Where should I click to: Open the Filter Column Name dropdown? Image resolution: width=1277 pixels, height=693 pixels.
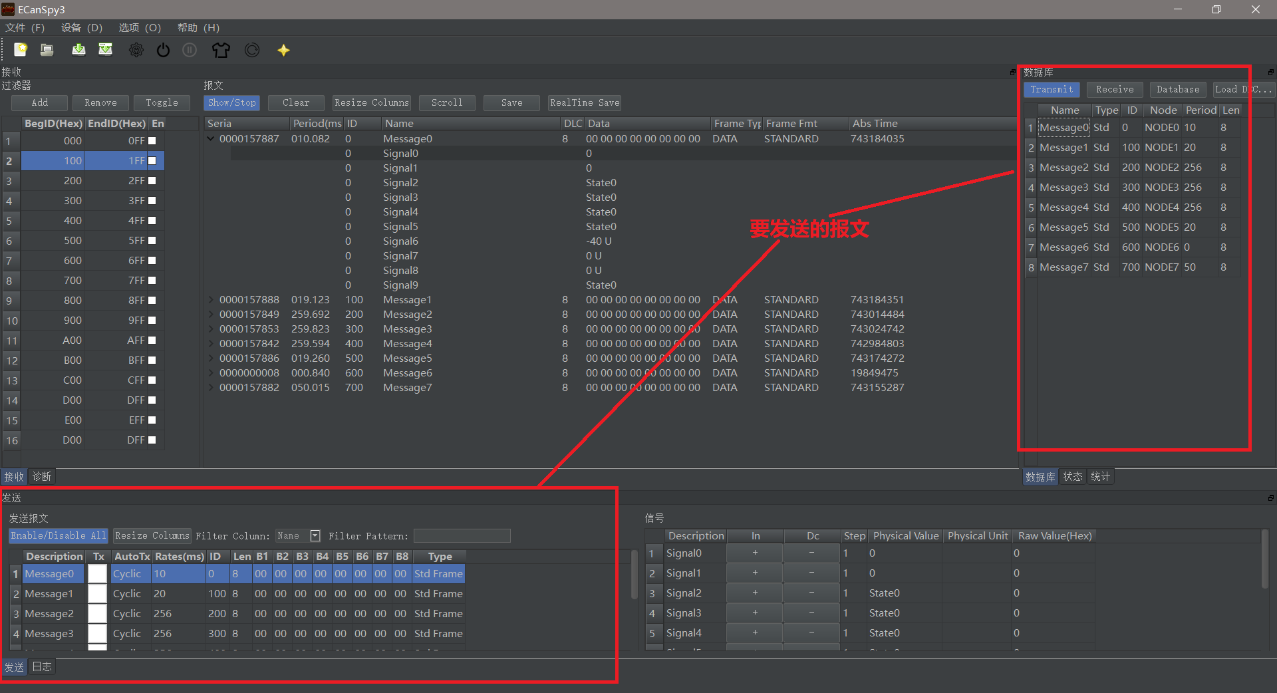(x=315, y=536)
